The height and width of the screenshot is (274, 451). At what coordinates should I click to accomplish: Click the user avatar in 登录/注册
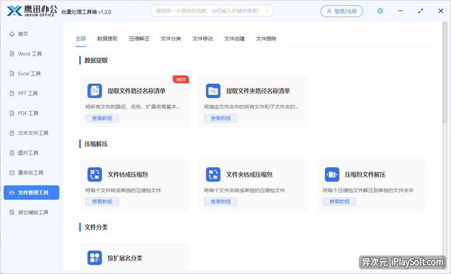329,11
